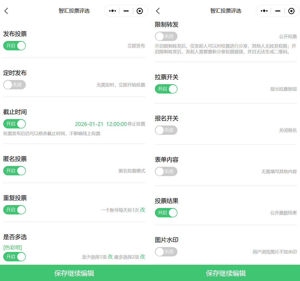Click the circular target icon in the left panel
The image size is (300, 281).
click(x=140, y=11)
